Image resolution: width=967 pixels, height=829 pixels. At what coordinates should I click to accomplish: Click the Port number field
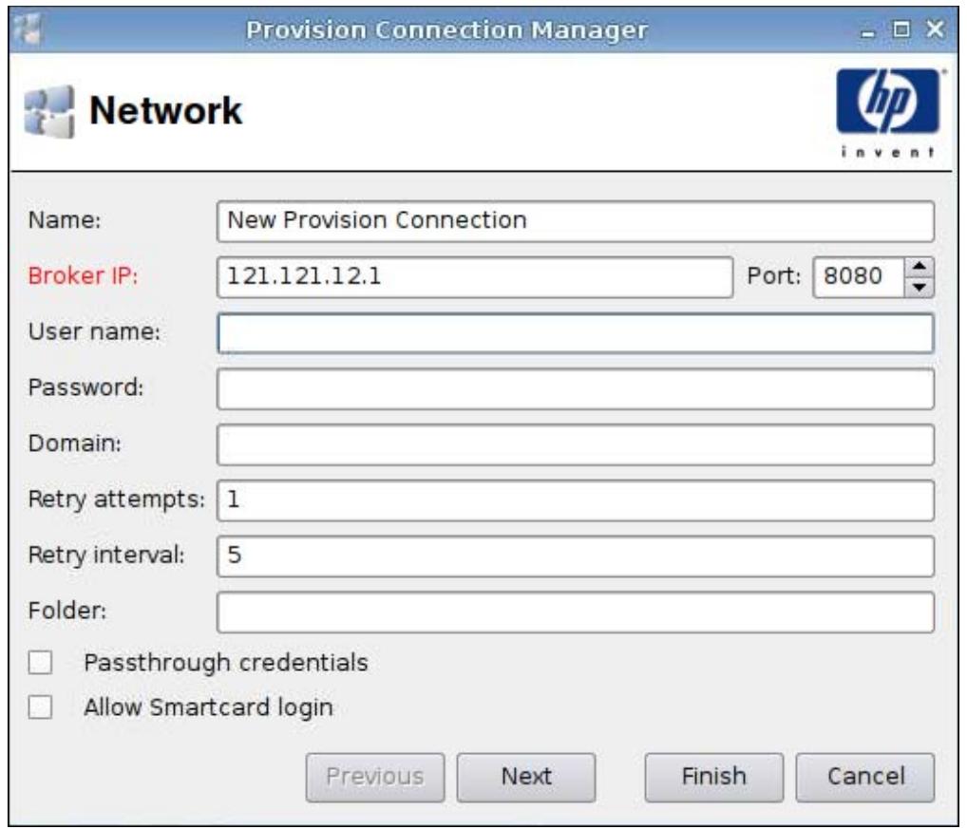[x=859, y=276]
